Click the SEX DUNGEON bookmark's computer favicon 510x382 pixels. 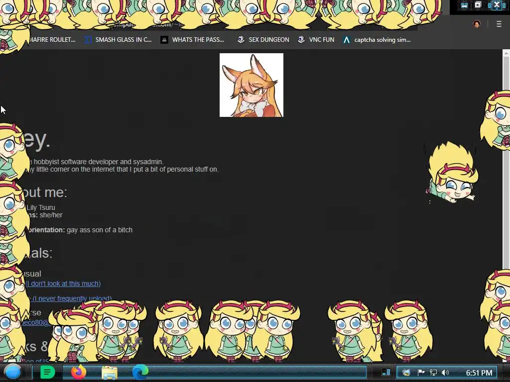tap(241, 40)
